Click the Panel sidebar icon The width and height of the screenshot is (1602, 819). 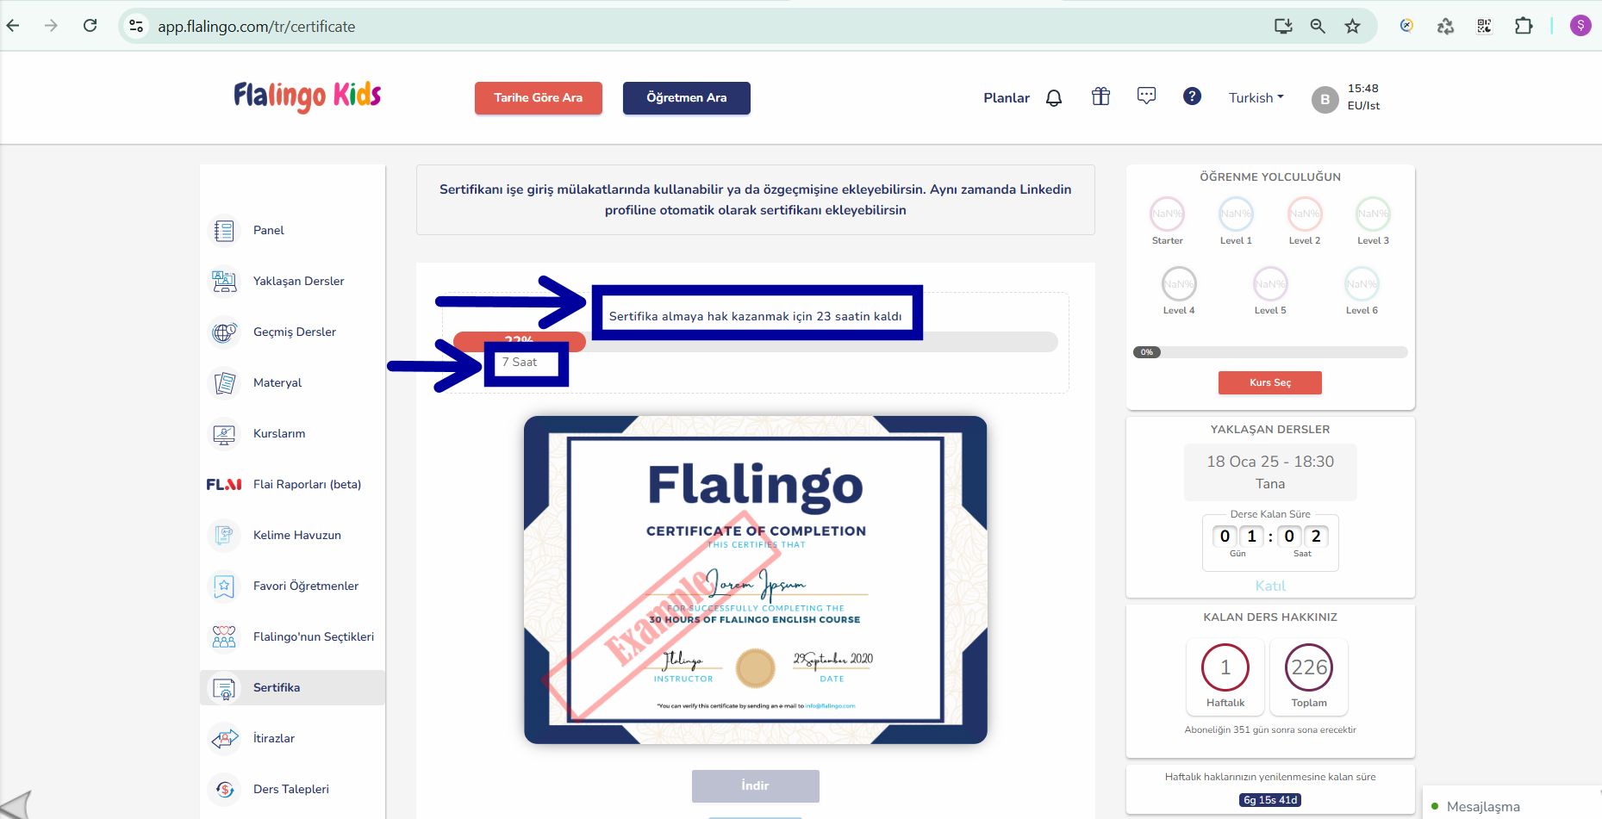[224, 231]
